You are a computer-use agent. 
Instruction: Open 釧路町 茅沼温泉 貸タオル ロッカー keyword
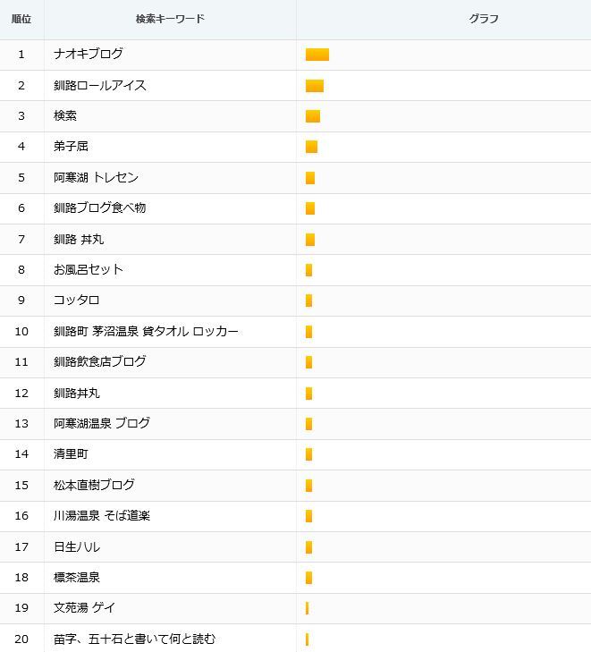(x=146, y=332)
